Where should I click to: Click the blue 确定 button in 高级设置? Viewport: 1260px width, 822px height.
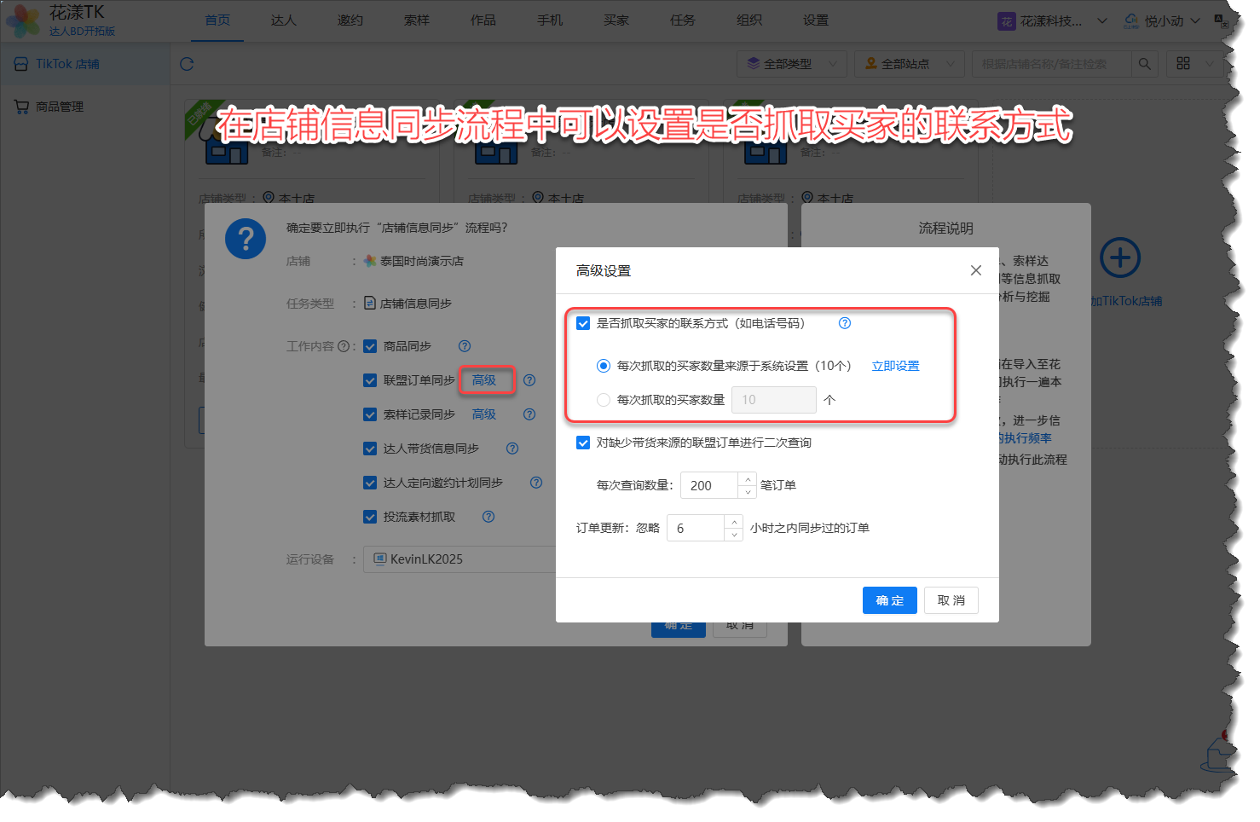(889, 600)
